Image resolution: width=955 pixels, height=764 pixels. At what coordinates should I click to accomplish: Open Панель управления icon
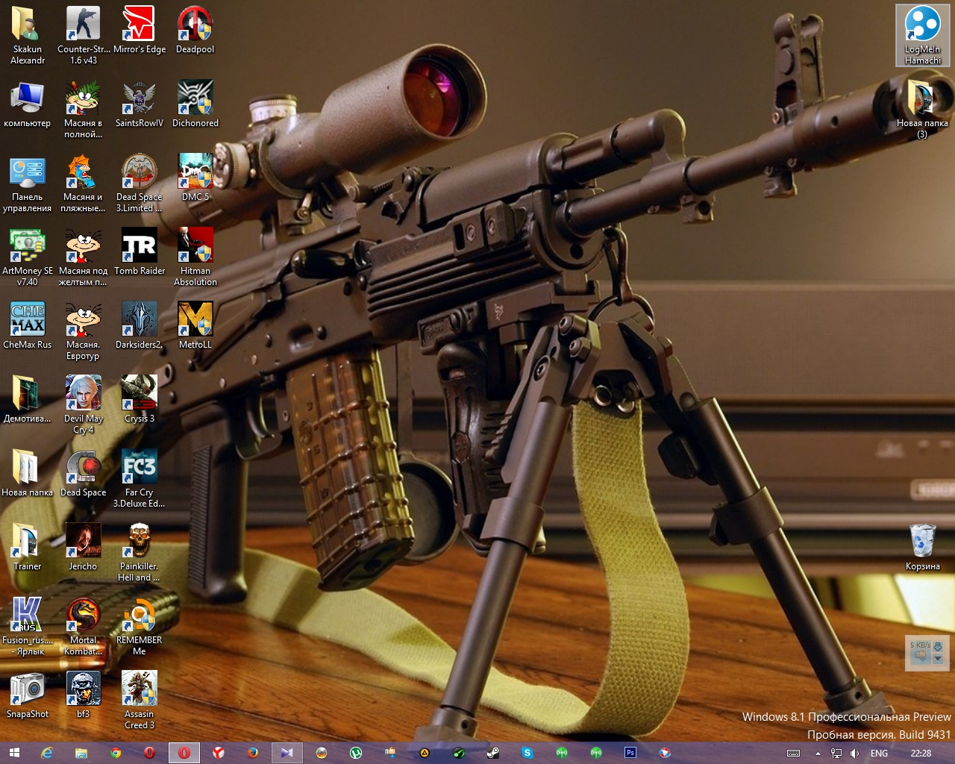point(28,183)
